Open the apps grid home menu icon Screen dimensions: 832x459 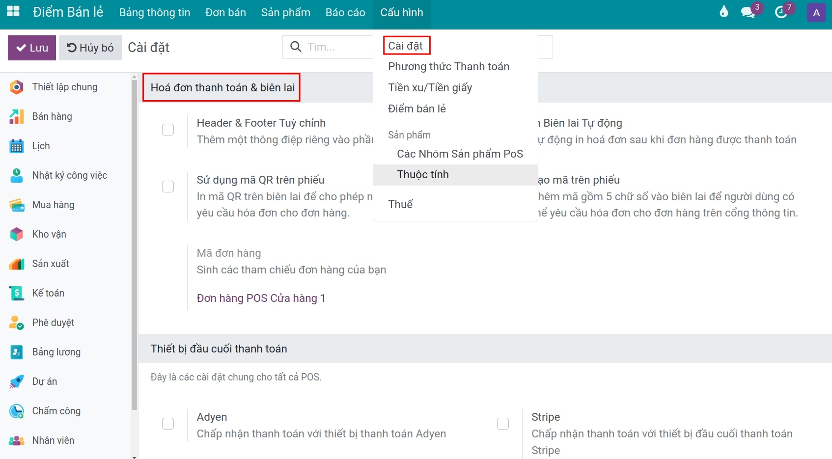pyautogui.click(x=13, y=12)
